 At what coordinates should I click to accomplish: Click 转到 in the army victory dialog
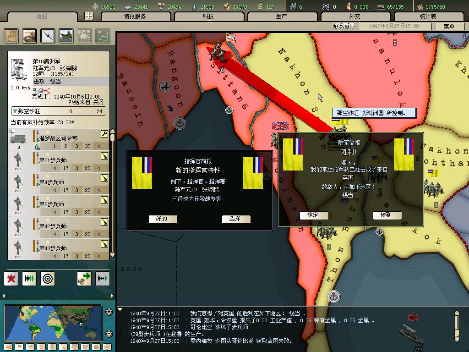point(387,215)
